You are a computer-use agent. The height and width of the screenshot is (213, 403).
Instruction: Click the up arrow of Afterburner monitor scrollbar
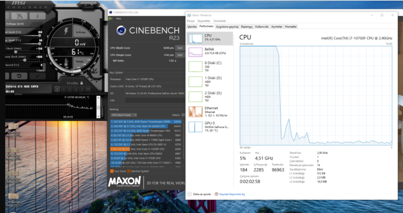pos(98,98)
